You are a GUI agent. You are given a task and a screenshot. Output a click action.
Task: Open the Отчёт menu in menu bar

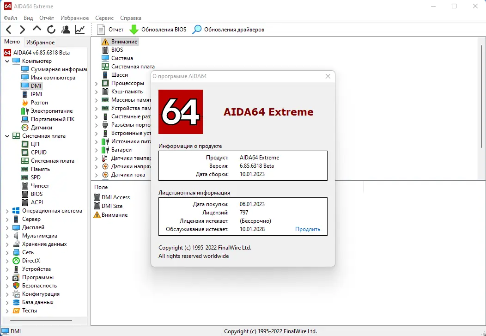47,18
